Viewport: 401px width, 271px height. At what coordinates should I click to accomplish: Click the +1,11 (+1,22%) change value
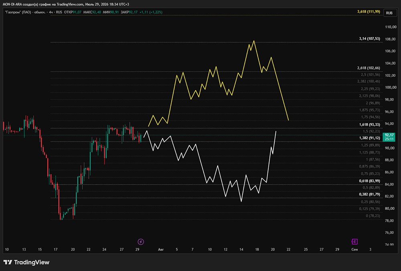point(151,12)
